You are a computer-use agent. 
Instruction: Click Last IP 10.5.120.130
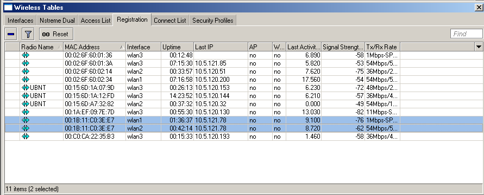pos(212,112)
